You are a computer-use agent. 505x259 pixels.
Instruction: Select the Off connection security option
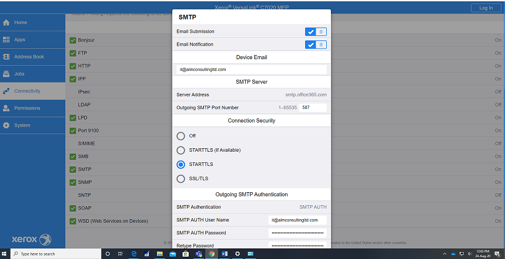pyautogui.click(x=180, y=136)
